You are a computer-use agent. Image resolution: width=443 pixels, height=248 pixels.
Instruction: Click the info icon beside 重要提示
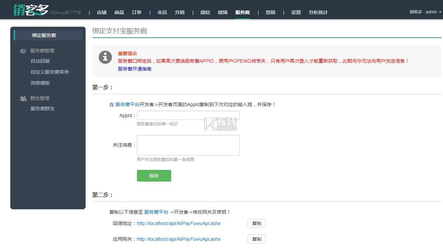[x=105, y=57]
